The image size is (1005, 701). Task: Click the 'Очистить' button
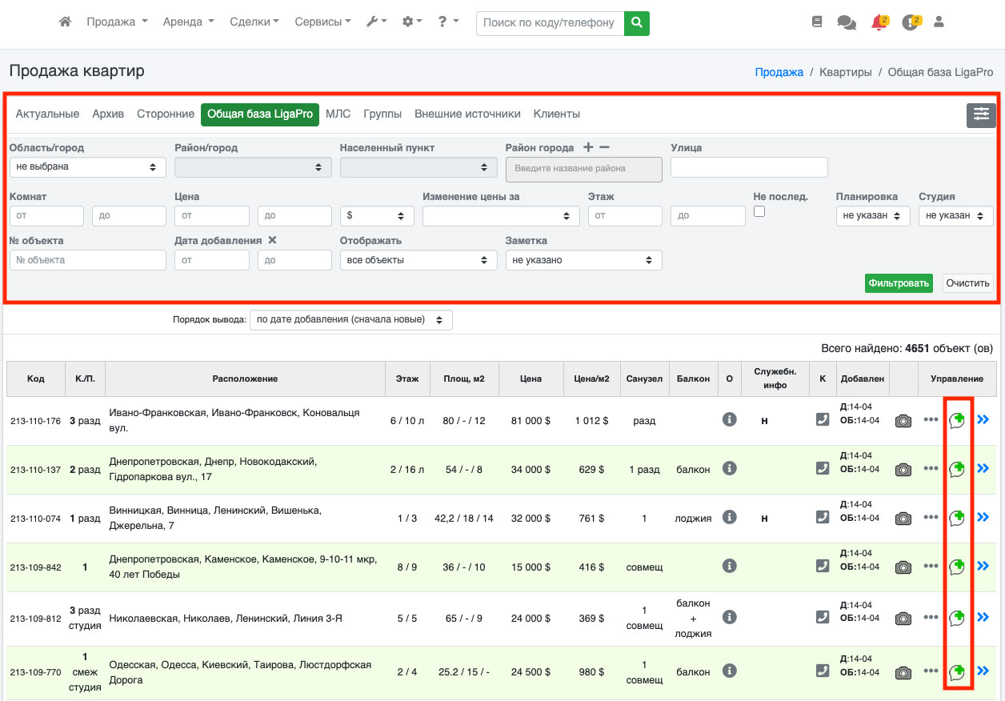967,283
